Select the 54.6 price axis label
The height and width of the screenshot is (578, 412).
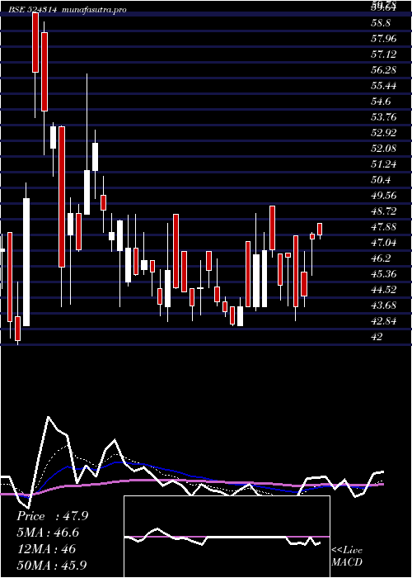coord(382,102)
